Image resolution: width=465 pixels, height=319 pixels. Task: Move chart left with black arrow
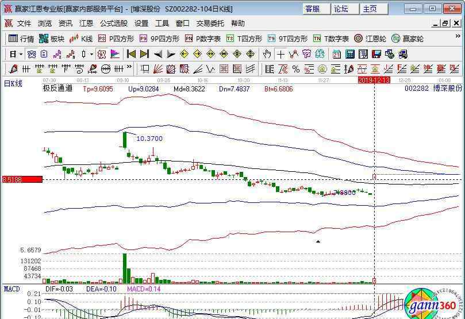click(157, 54)
